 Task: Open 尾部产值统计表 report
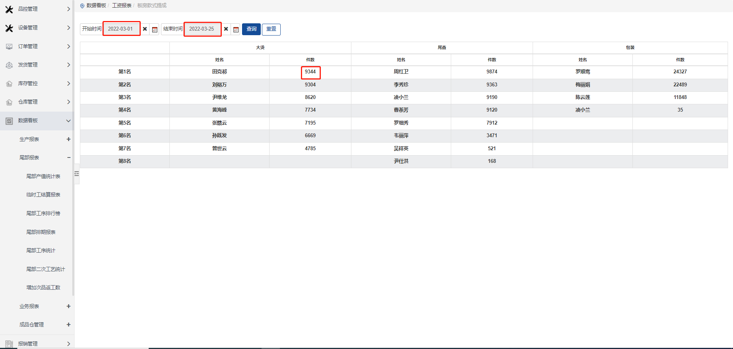point(43,176)
